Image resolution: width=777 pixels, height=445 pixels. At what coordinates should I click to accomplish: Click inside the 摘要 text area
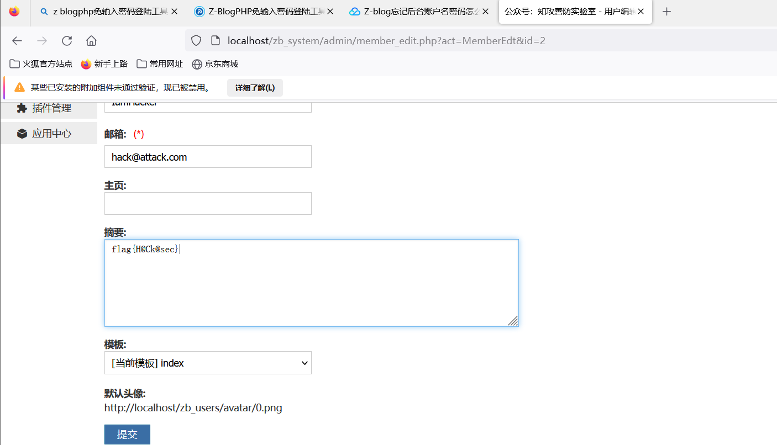(312, 283)
